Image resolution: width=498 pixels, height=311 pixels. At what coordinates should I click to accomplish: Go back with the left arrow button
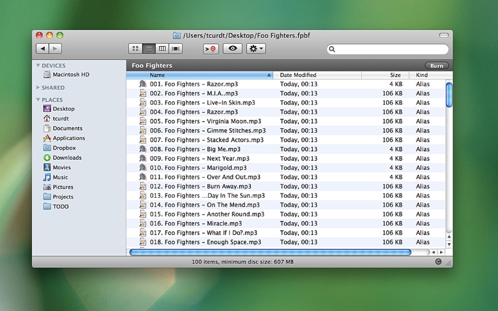point(42,49)
